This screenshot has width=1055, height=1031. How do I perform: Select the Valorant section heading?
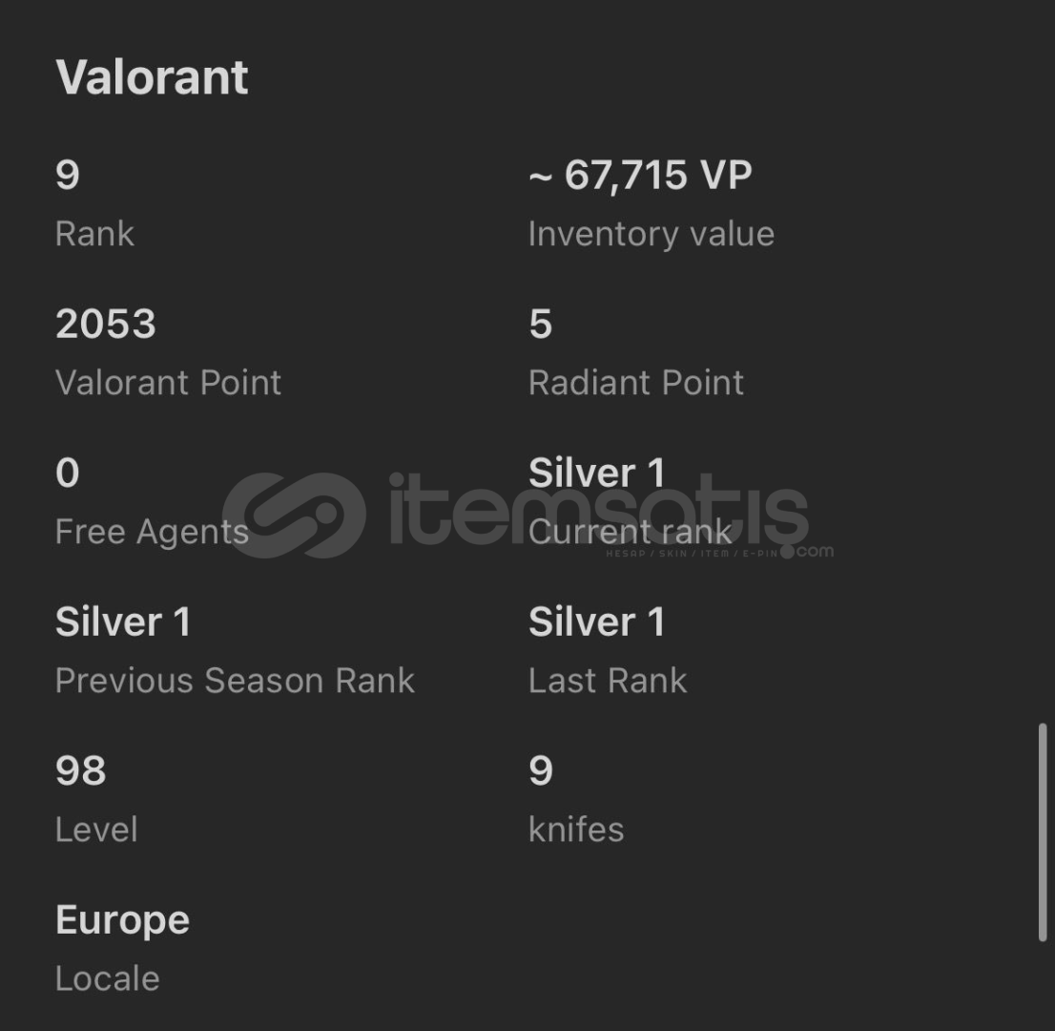coord(152,77)
